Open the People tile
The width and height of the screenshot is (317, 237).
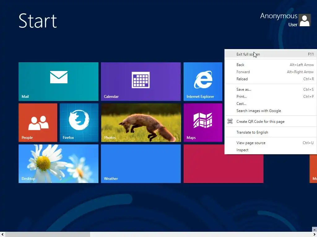tap(38, 123)
